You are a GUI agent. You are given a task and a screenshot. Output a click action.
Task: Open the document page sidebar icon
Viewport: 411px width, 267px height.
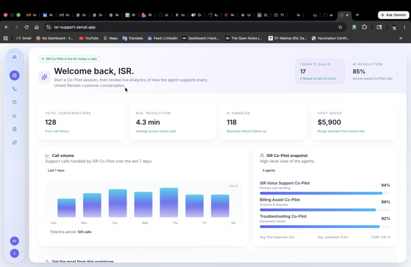click(14, 129)
